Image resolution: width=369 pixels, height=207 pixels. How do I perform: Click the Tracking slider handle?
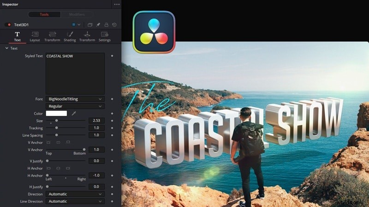[56, 128]
